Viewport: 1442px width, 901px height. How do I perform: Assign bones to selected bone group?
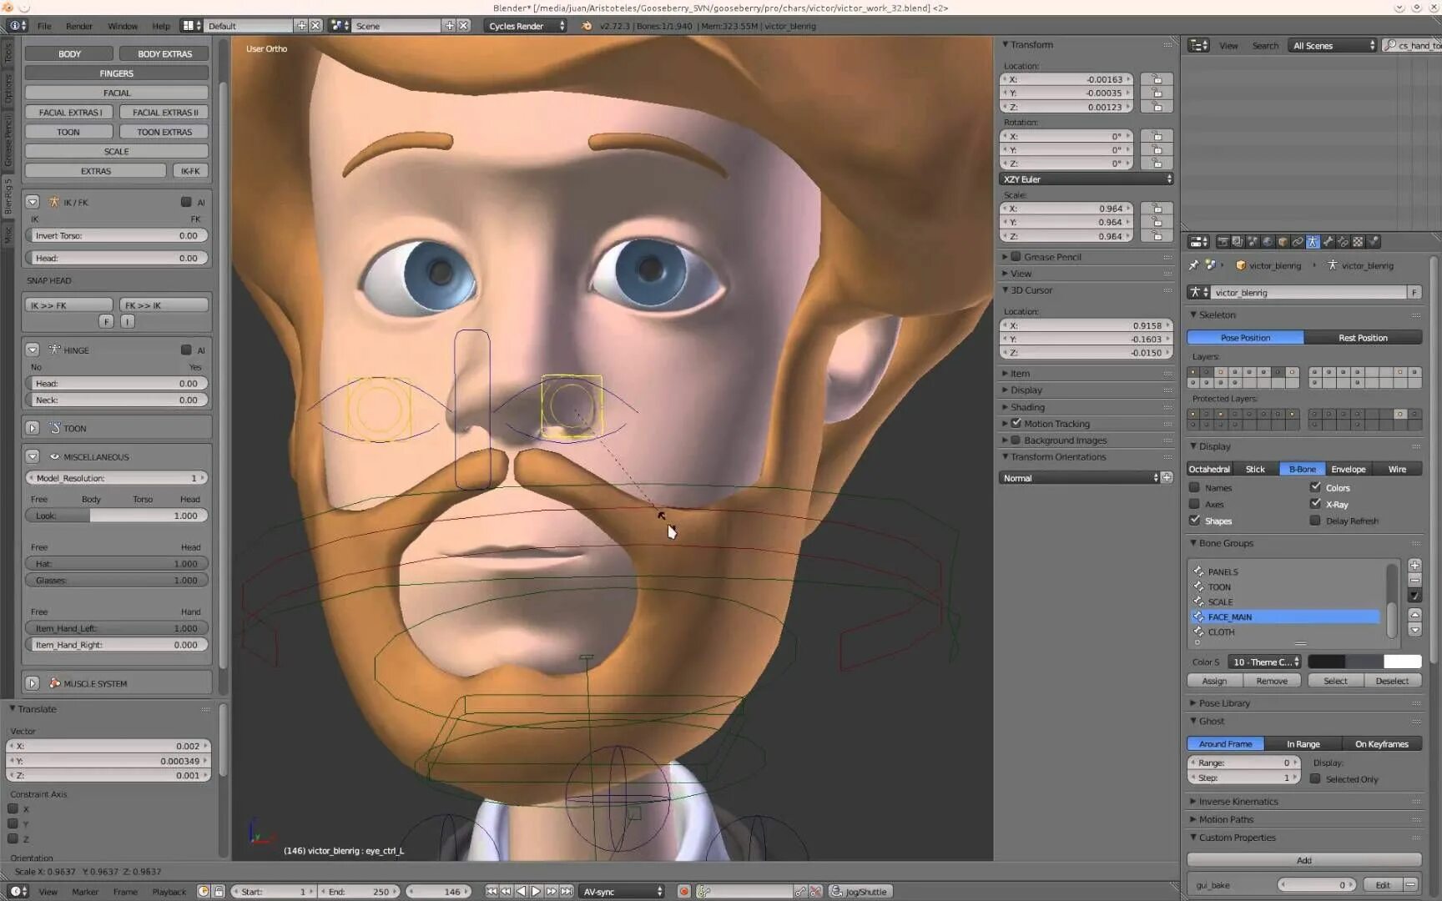pos(1214,681)
